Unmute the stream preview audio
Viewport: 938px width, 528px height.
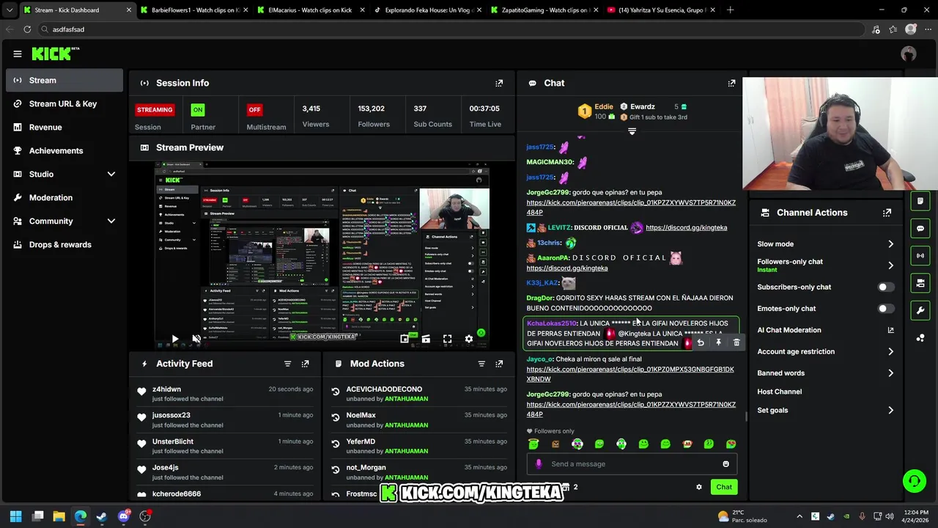point(196,339)
